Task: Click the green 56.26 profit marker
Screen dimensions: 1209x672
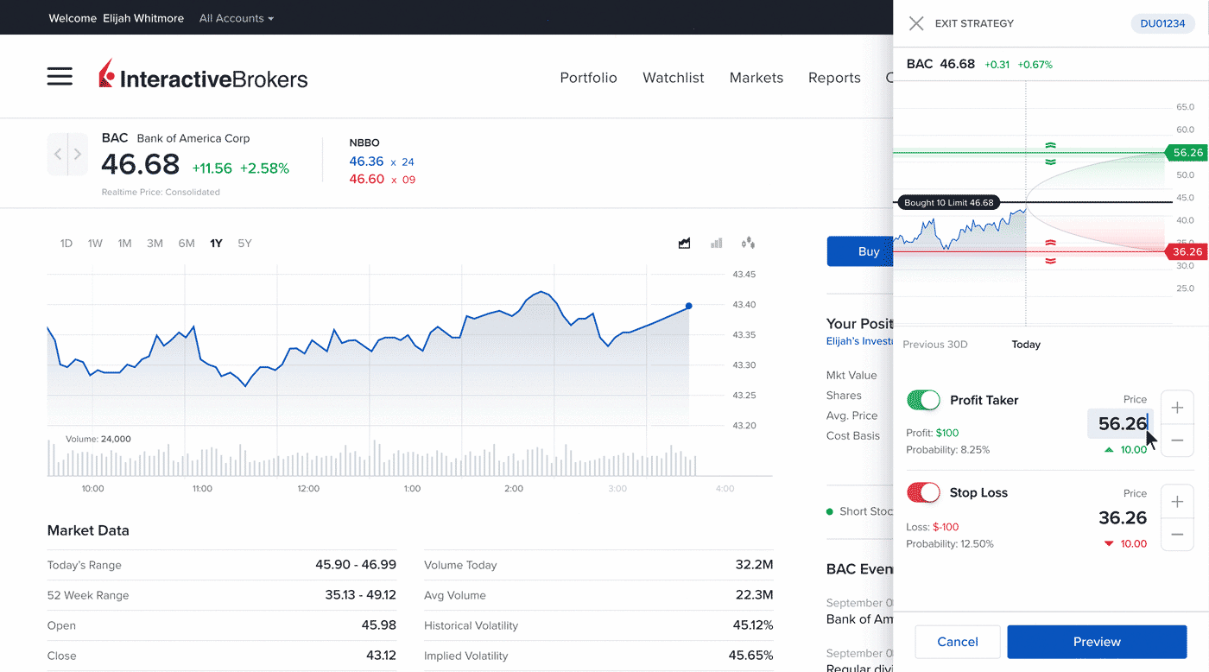Action: pos(1187,153)
